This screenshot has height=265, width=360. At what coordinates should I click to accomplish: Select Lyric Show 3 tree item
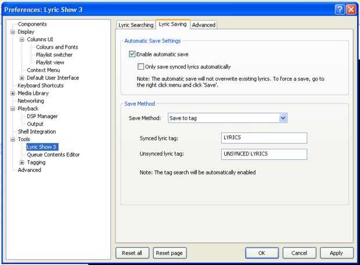[42, 147]
